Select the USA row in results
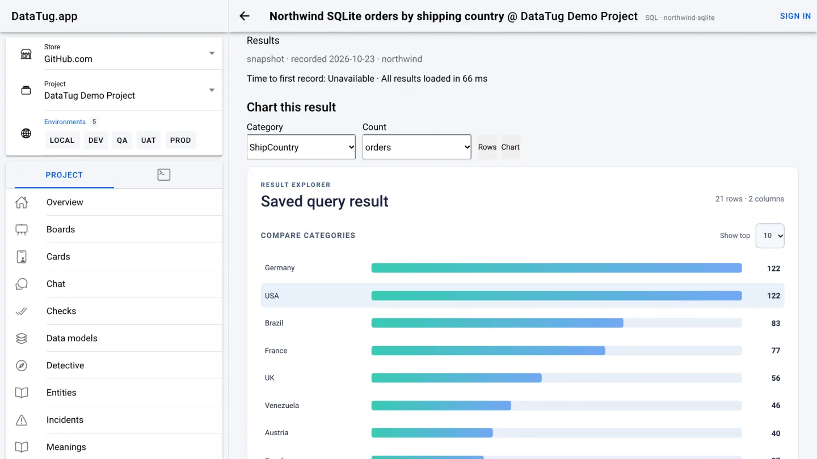The image size is (817, 459). click(523, 296)
